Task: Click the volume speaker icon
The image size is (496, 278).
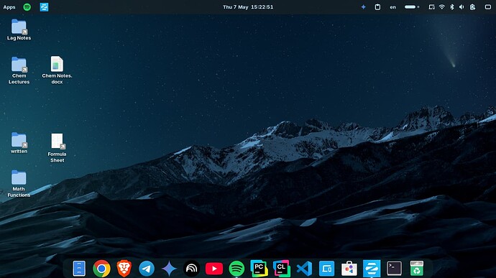Action: (x=461, y=7)
